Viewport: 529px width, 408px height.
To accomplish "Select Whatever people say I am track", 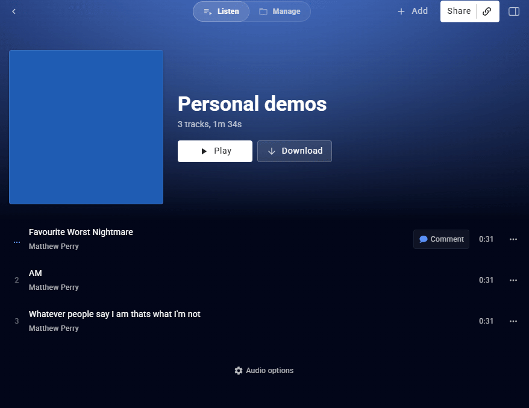I will [114, 314].
